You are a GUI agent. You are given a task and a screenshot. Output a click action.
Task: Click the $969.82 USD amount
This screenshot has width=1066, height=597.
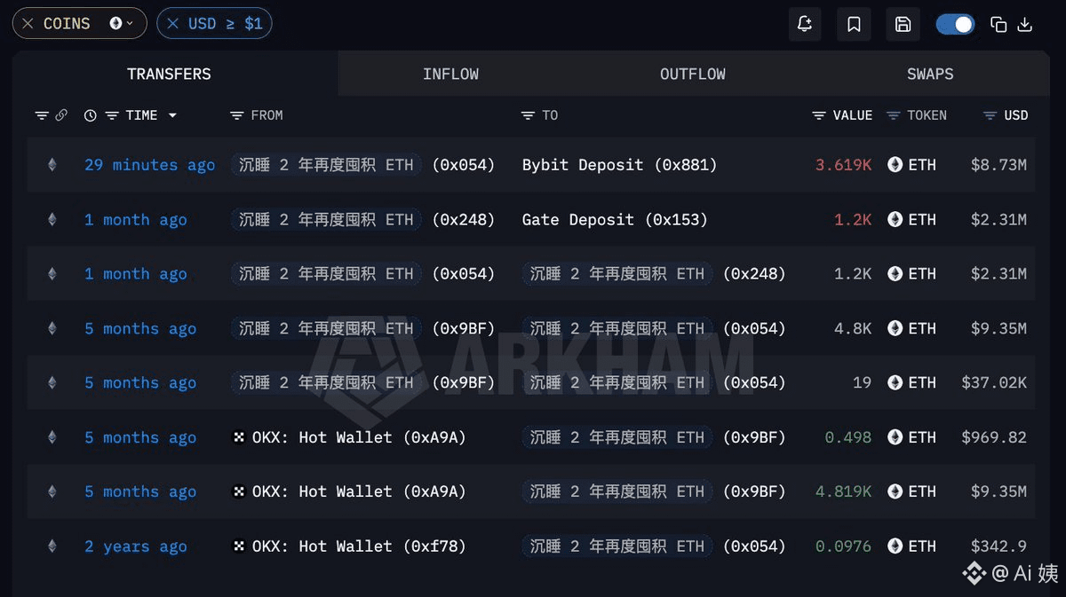click(994, 437)
